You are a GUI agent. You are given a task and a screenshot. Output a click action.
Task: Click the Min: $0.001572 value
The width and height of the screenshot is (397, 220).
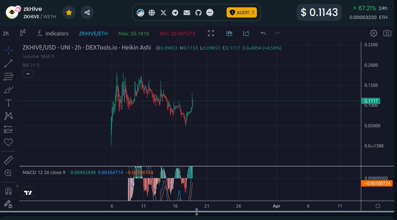click(177, 34)
